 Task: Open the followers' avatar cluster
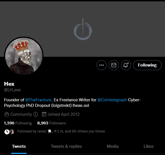(9, 132)
